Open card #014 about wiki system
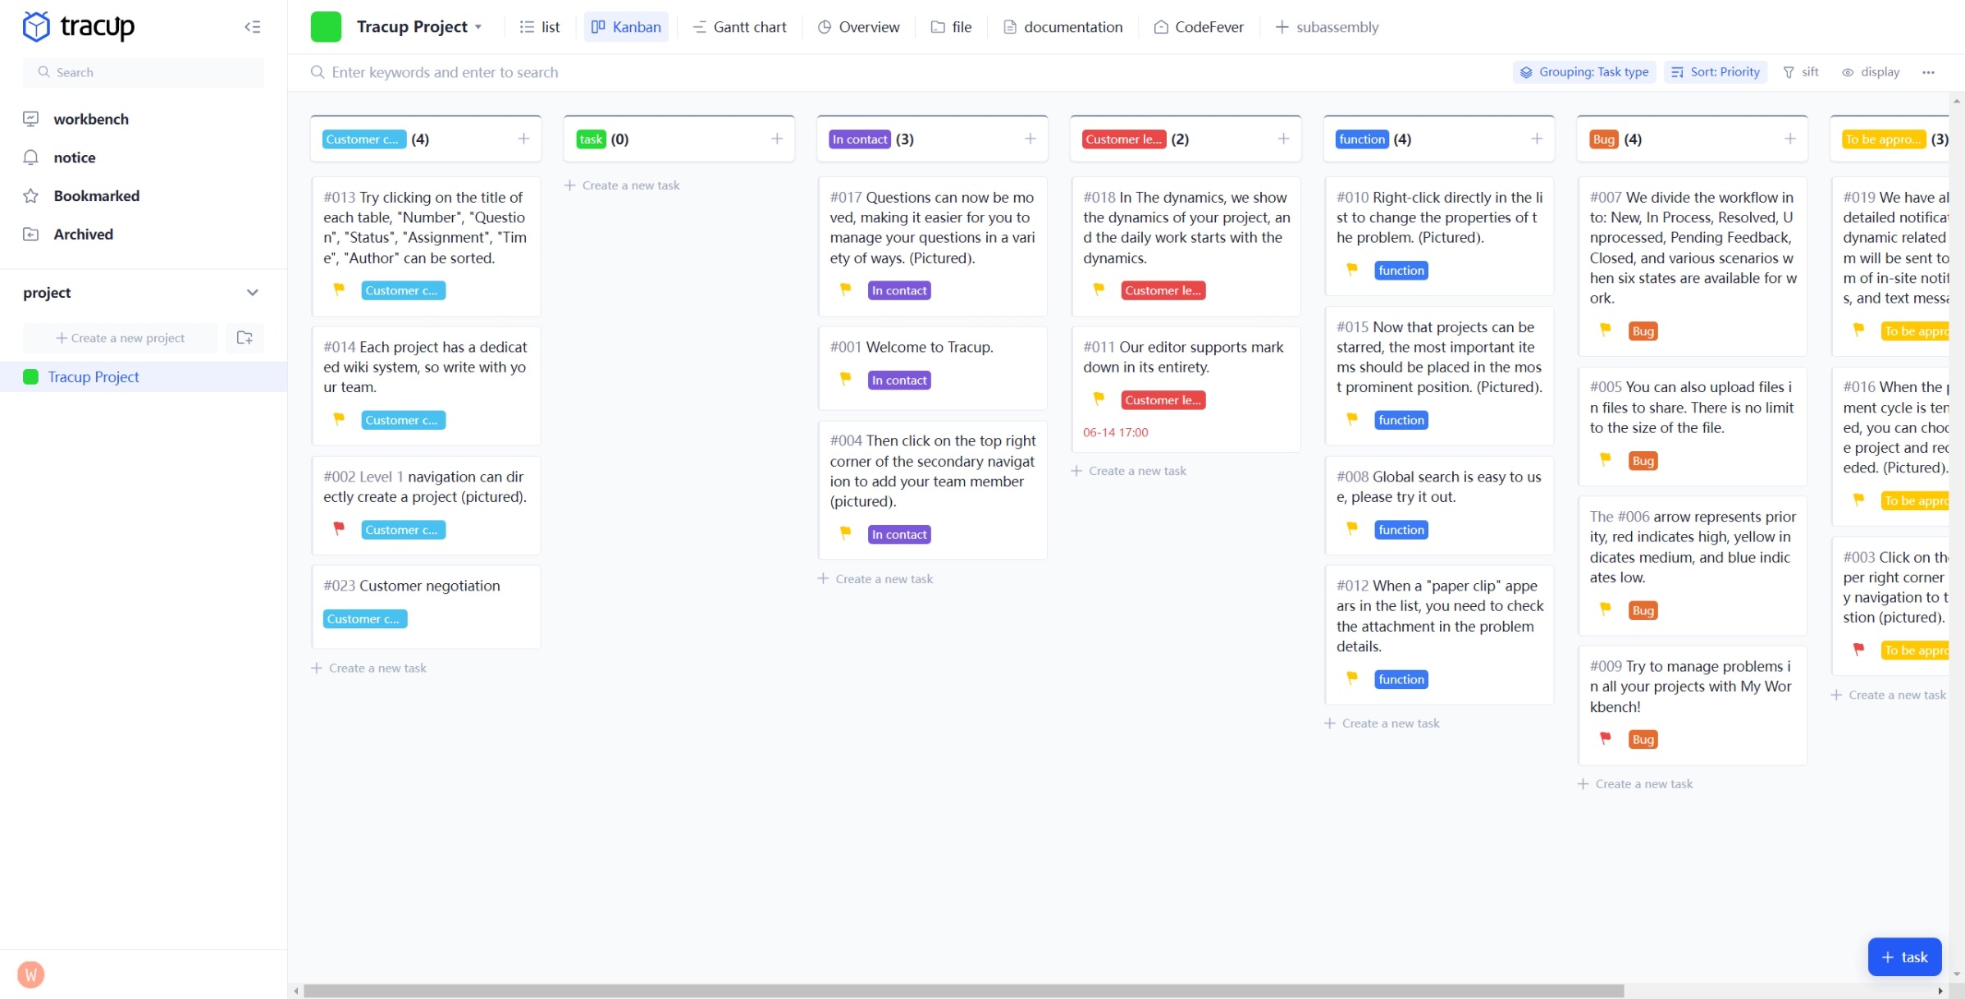 coord(426,385)
